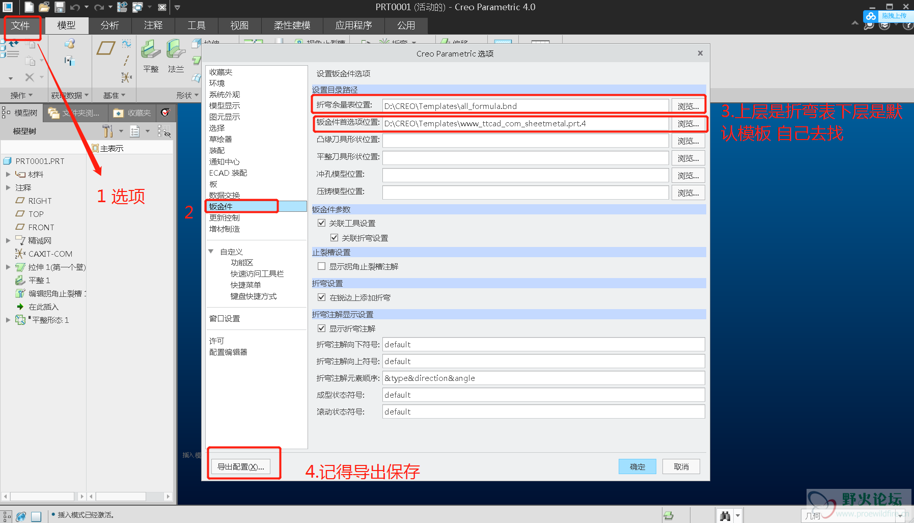
Task: Click 浏览 button for 折弯余量表位置
Action: coord(688,106)
